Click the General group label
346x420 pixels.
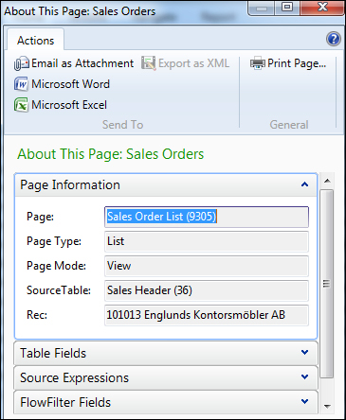289,125
